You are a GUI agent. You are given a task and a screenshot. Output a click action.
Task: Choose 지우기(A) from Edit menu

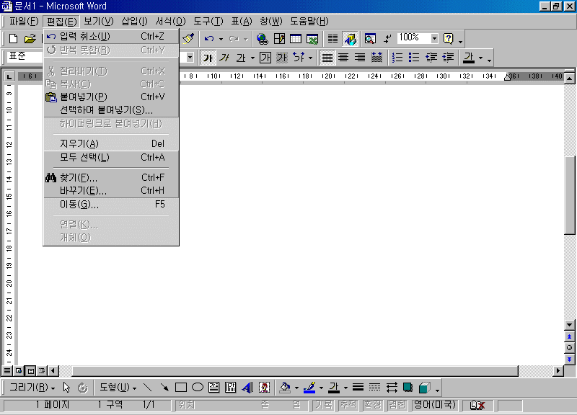point(111,143)
